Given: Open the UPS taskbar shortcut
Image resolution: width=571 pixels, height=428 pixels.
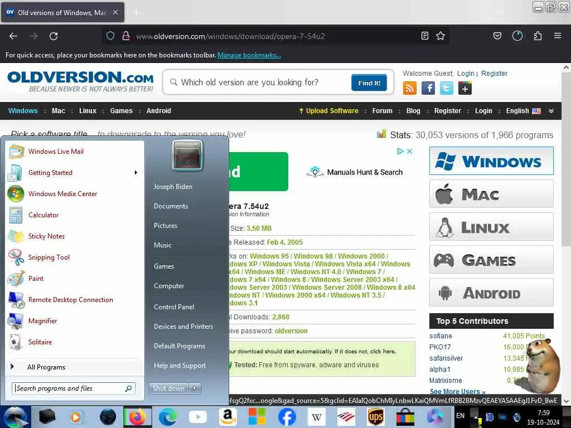Looking at the screenshot, I should [375, 417].
